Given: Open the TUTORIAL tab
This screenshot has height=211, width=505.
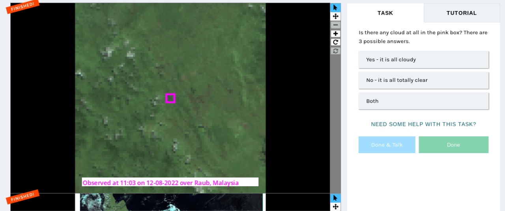Looking at the screenshot, I should [462, 13].
